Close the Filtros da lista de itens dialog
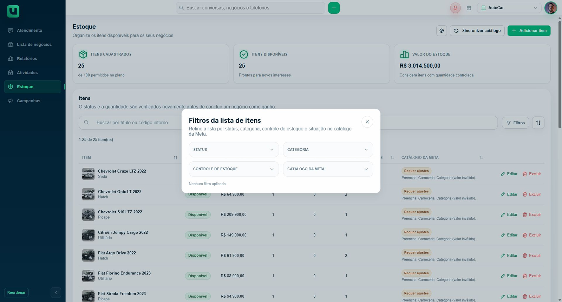The height and width of the screenshot is (302, 562). (367, 122)
